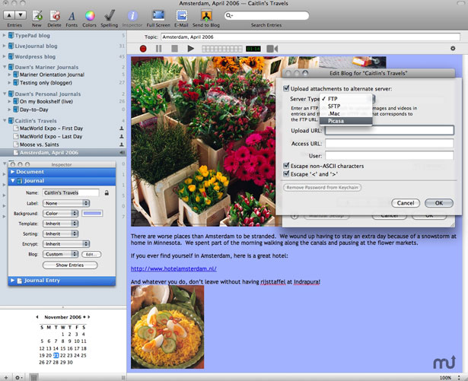Click the New entry toolbar icon
This screenshot has width=468, height=381.
click(37, 15)
